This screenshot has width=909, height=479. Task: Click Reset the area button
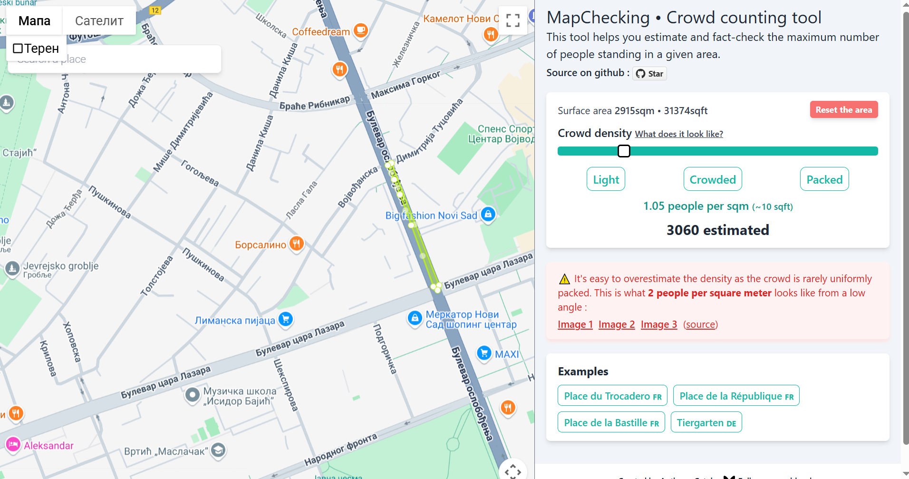click(x=844, y=110)
